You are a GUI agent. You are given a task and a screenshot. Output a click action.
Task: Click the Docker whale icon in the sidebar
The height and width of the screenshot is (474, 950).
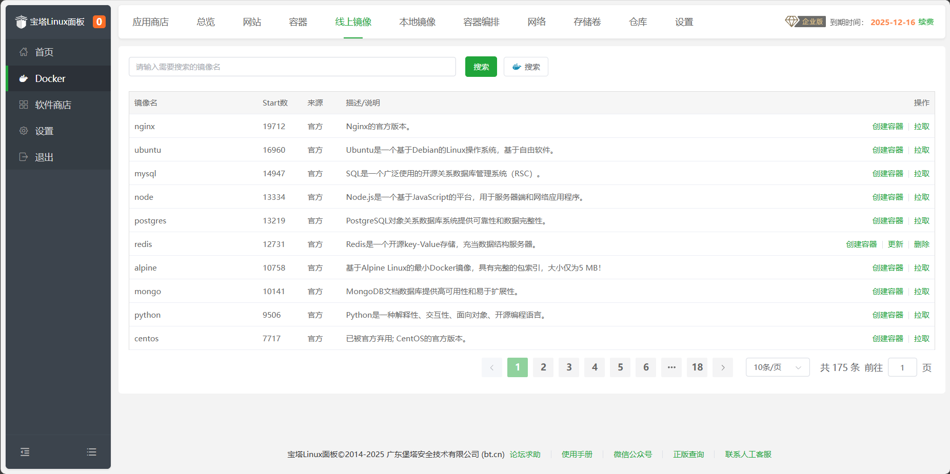[24, 78]
